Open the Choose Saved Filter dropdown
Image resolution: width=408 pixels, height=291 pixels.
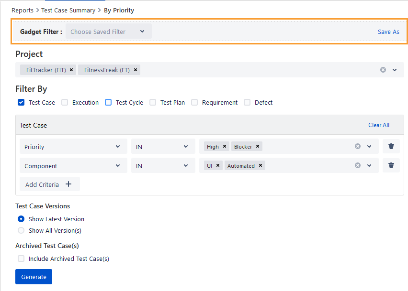pos(108,32)
